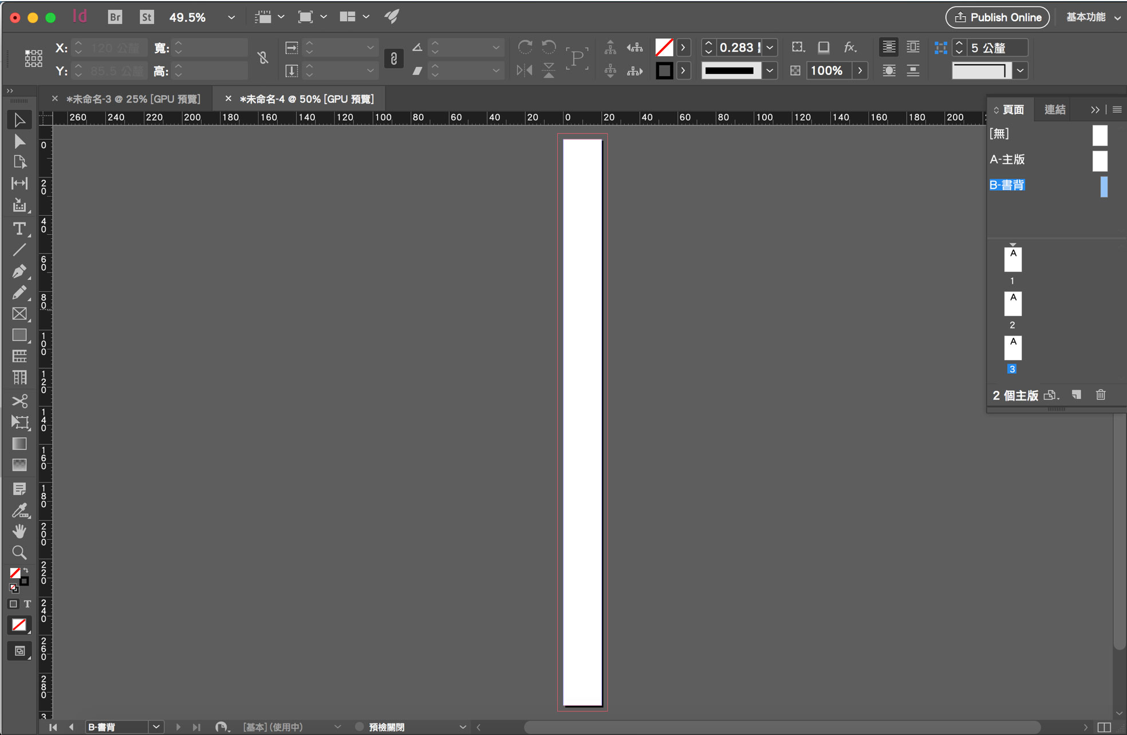Open page selector dropdown showing B-書背

pos(156,727)
